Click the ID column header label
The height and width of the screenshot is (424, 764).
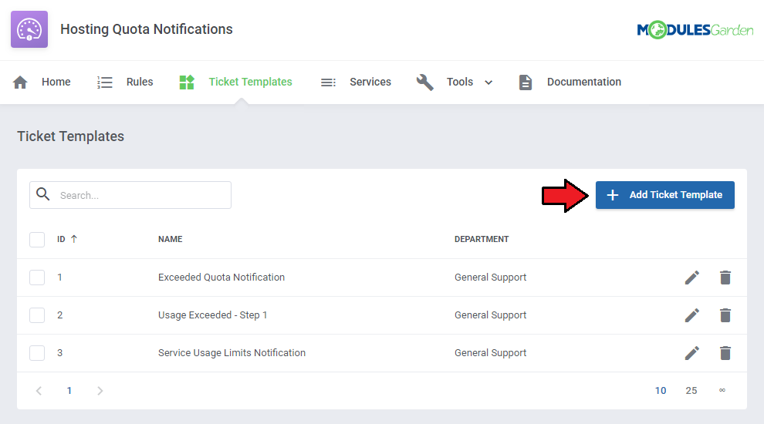click(x=61, y=239)
